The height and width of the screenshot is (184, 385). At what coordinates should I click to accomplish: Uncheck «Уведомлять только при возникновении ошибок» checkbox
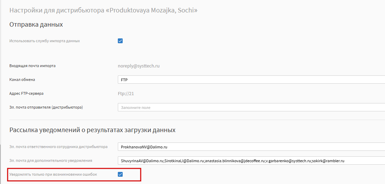120,174
